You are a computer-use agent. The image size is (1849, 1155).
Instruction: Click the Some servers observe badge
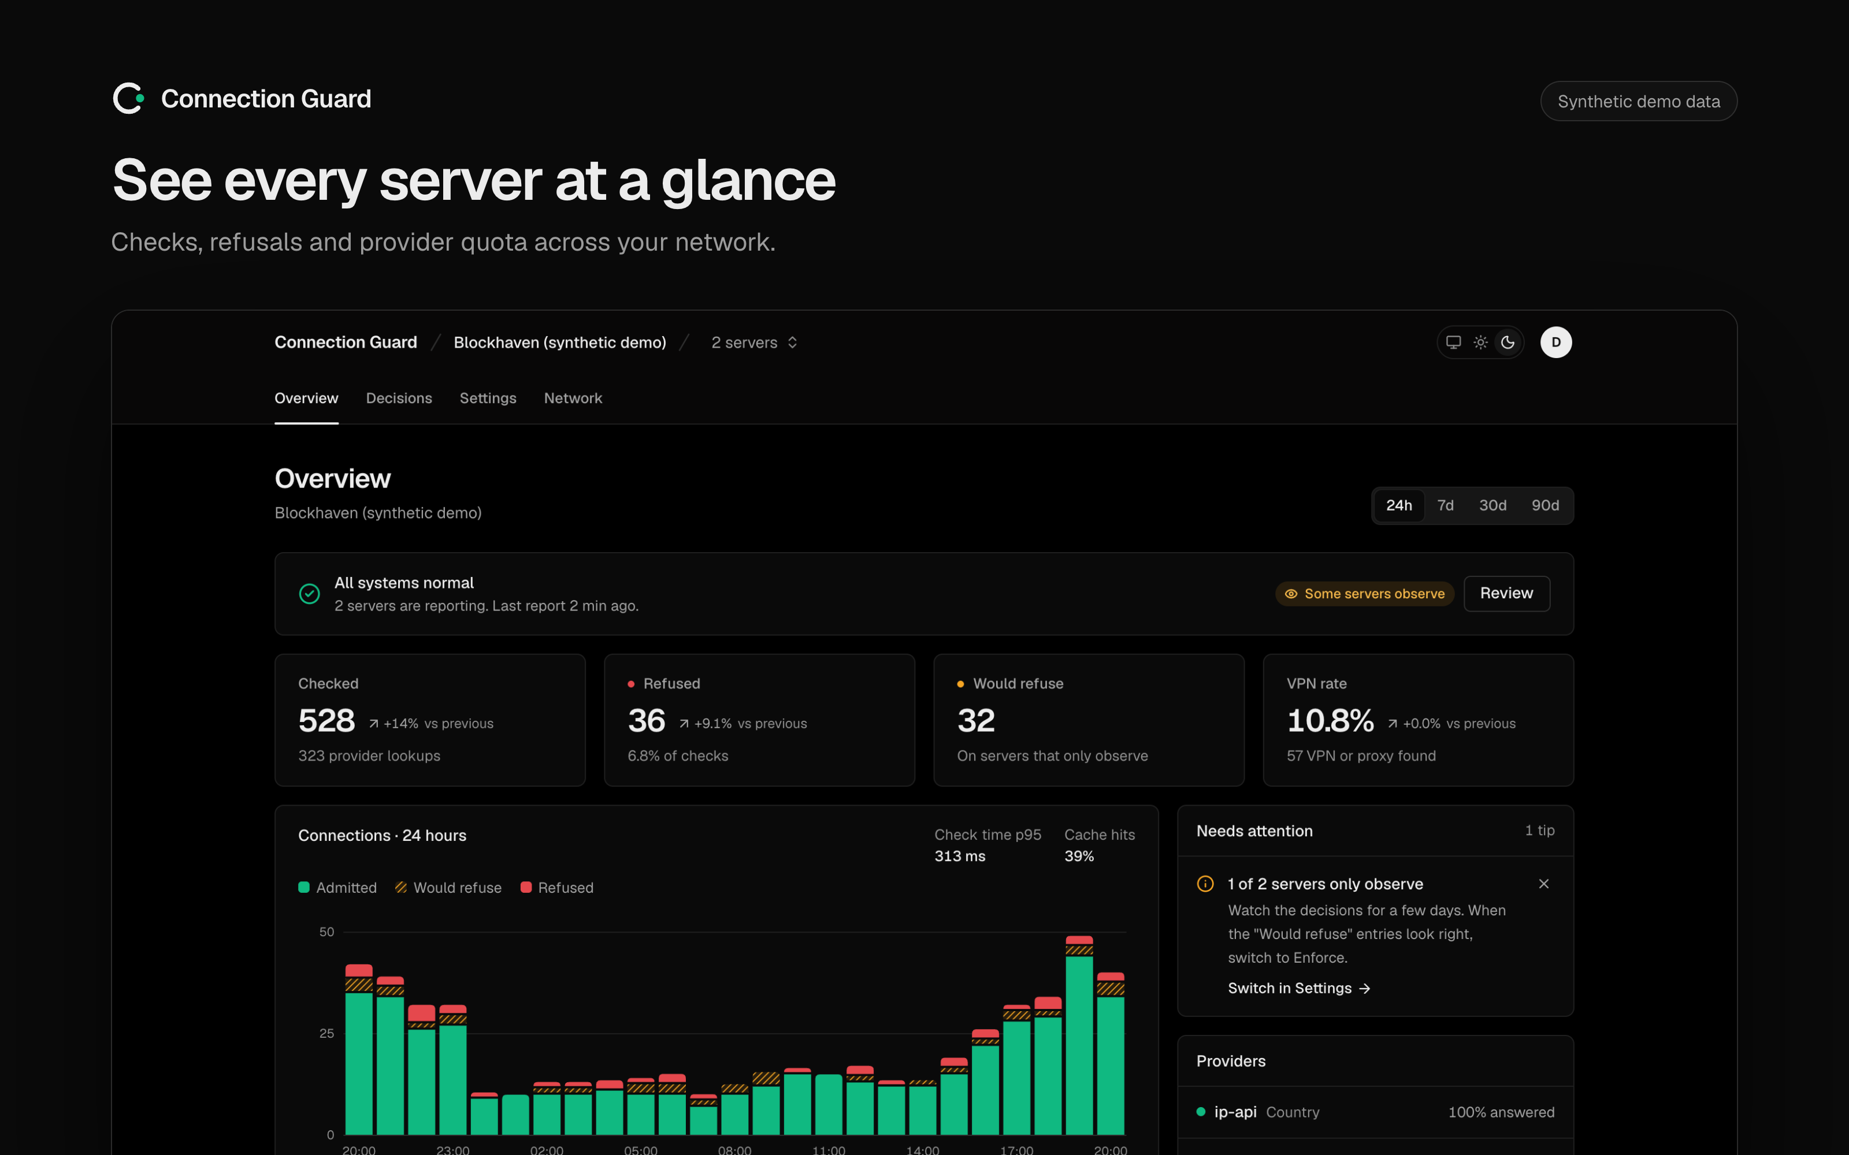click(x=1365, y=594)
